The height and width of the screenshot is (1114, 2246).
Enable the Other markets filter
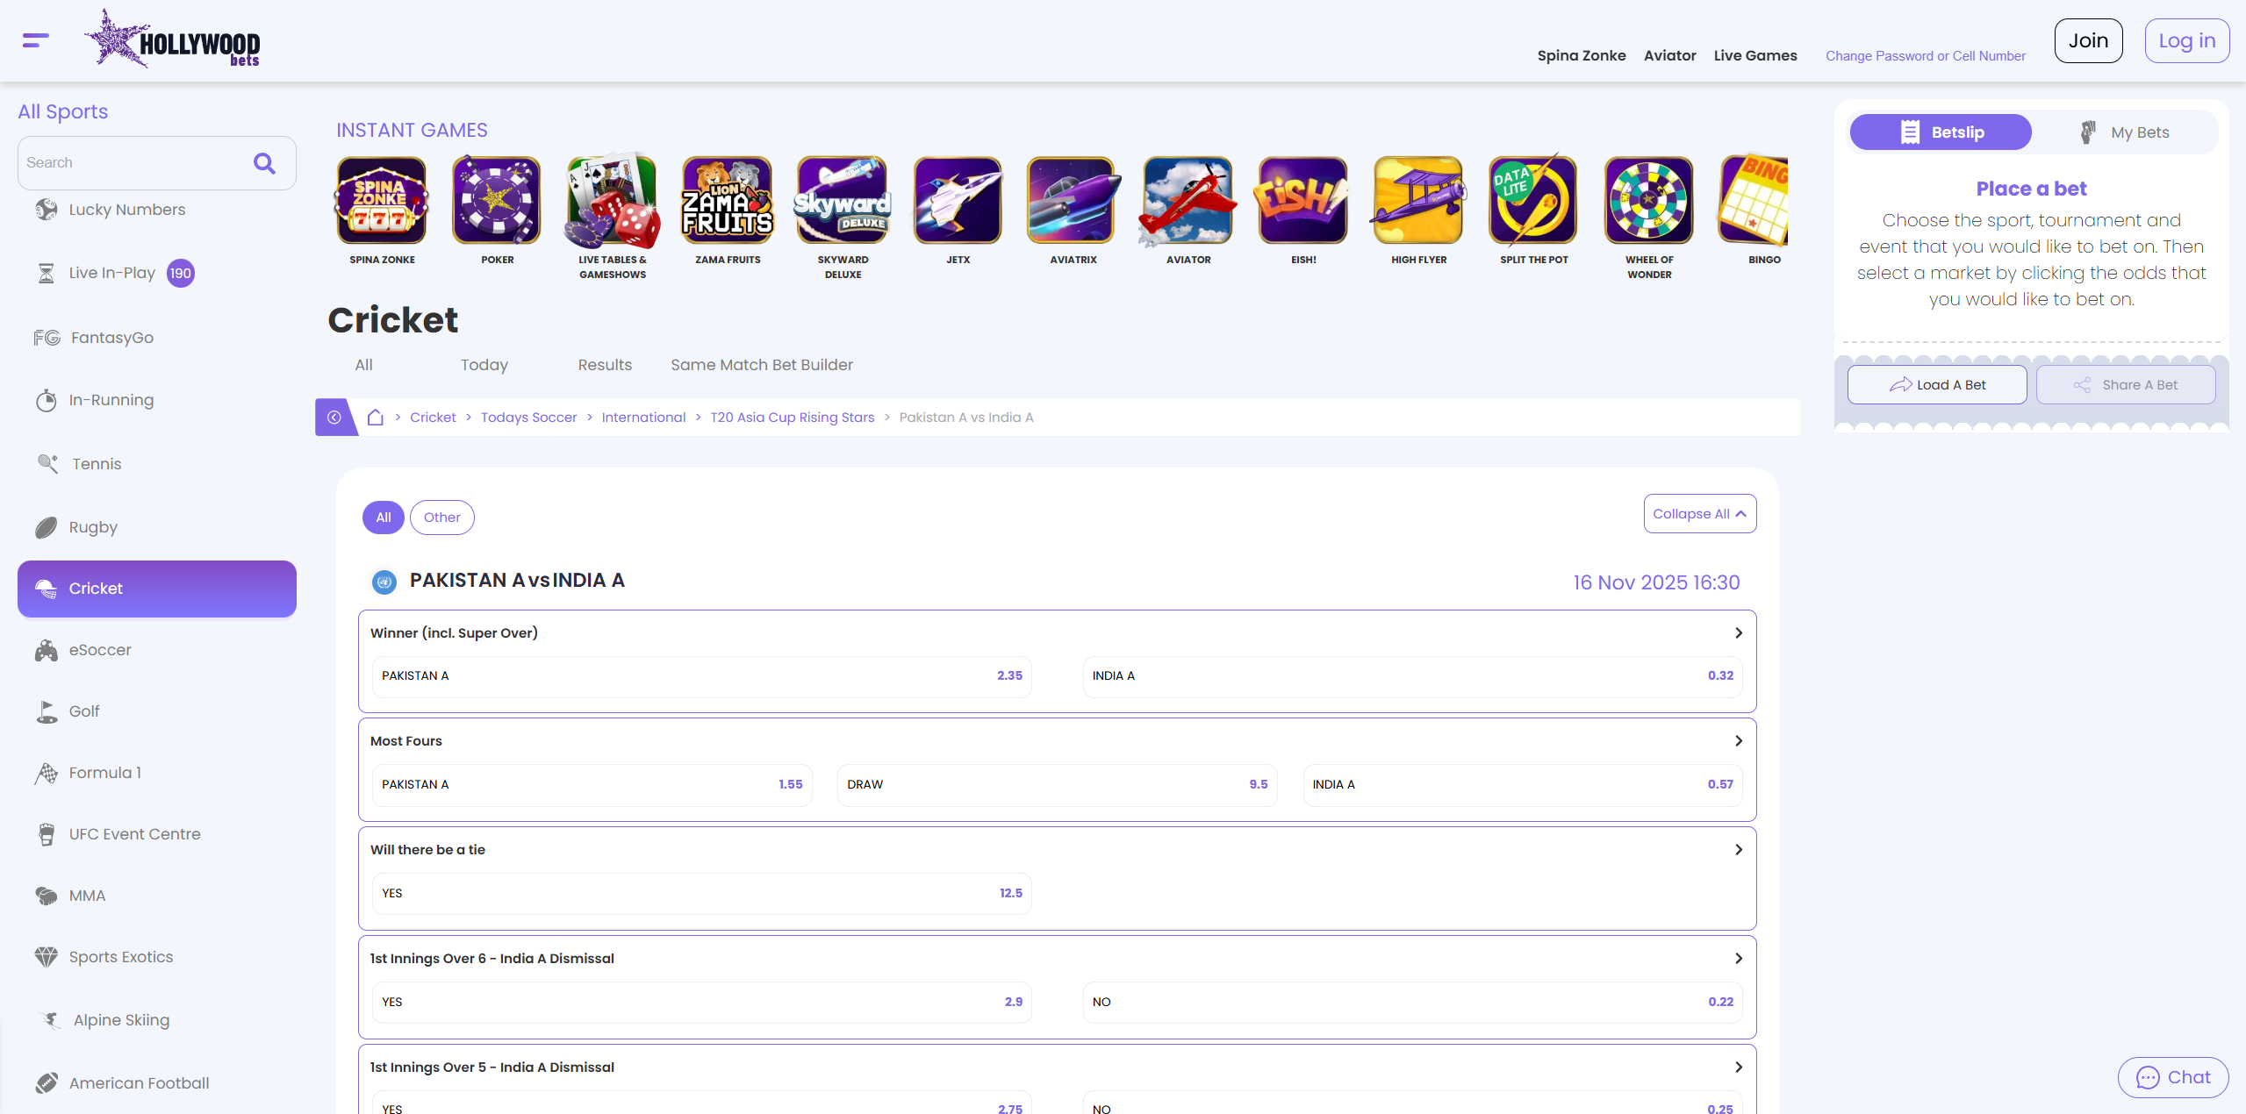(441, 517)
